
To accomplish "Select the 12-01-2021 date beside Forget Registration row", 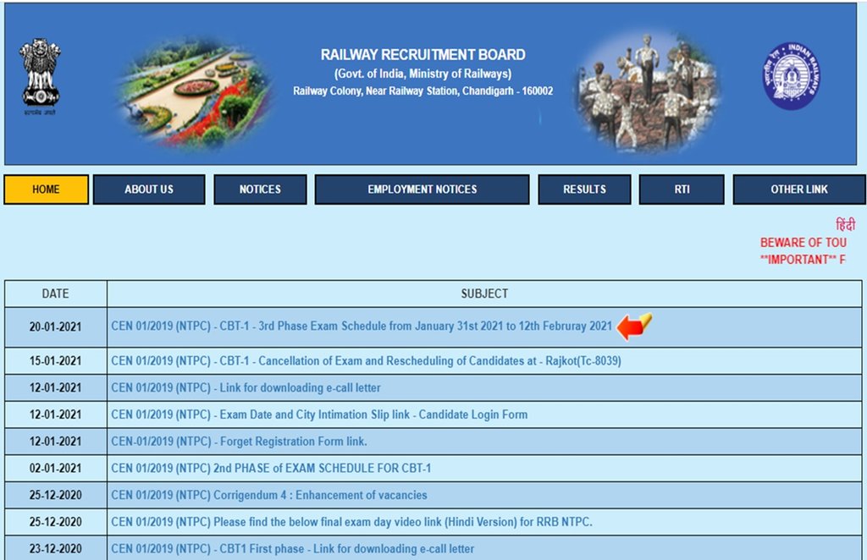I will click(55, 442).
